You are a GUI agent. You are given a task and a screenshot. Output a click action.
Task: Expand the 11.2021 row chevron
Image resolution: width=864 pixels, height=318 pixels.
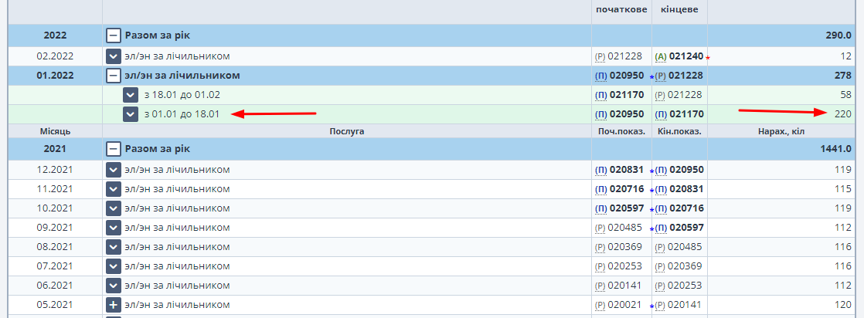[x=114, y=189]
